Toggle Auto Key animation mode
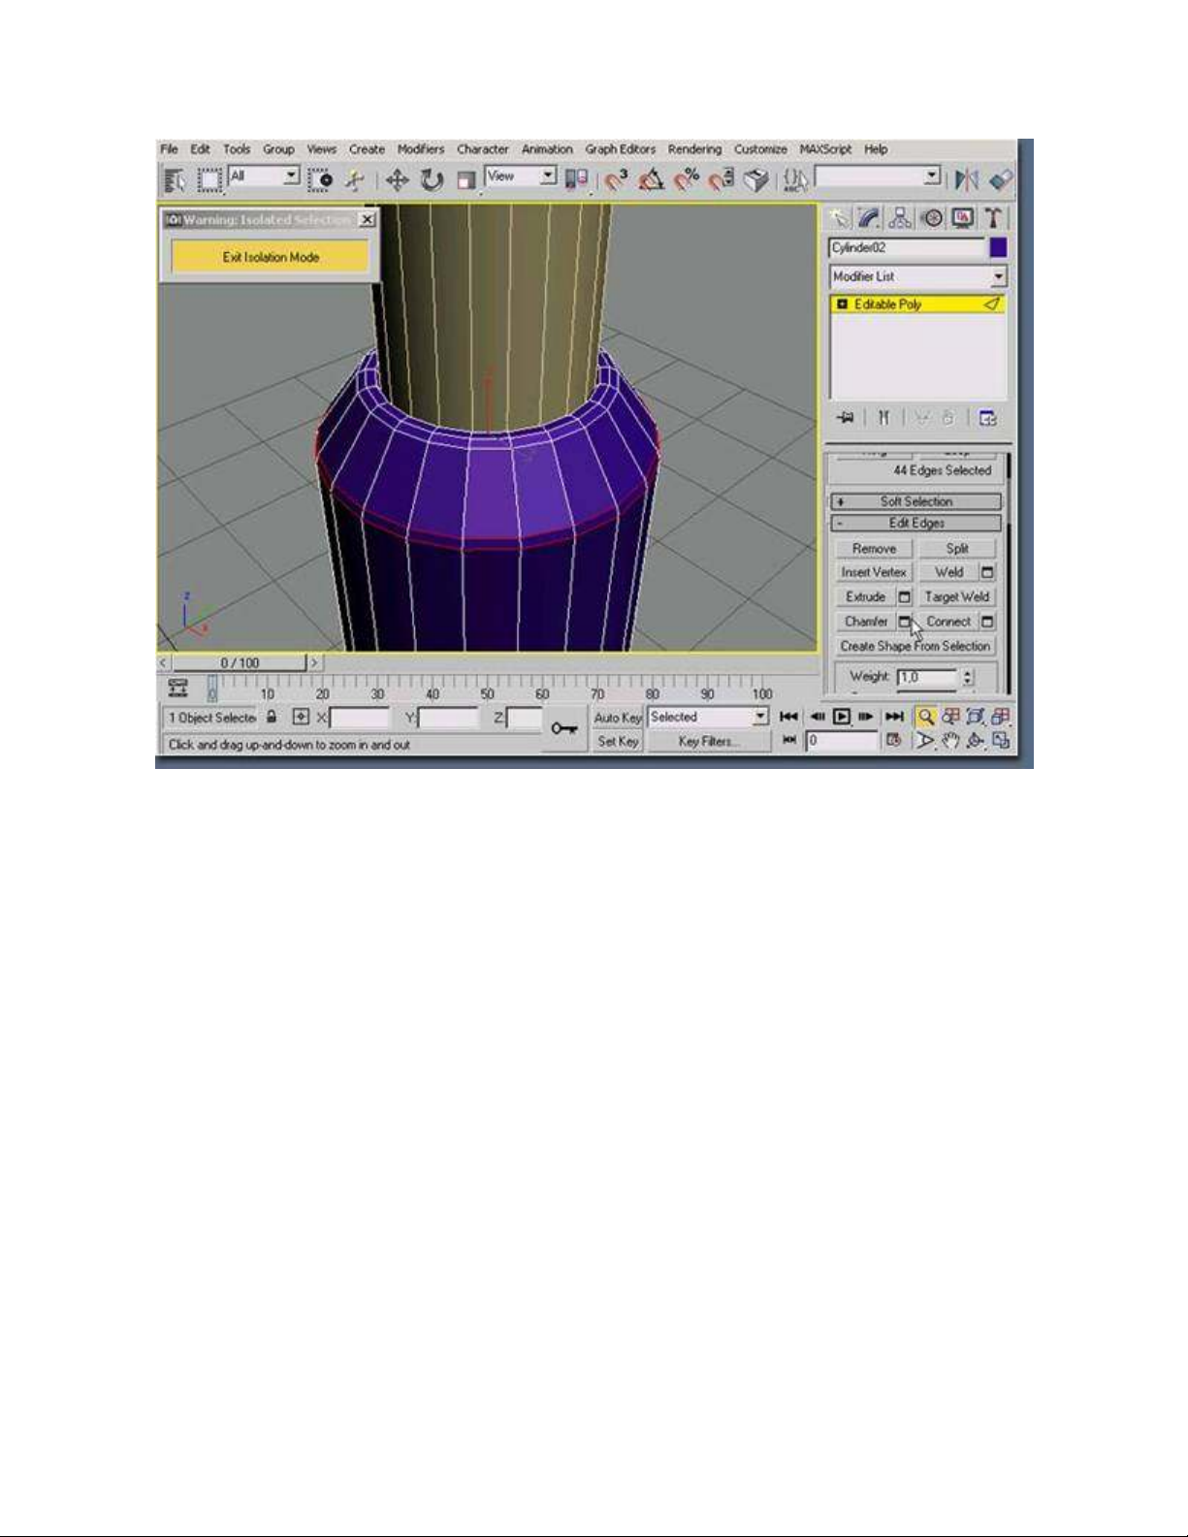 (618, 718)
